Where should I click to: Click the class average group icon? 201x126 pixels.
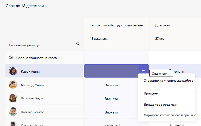(x=11, y=57)
